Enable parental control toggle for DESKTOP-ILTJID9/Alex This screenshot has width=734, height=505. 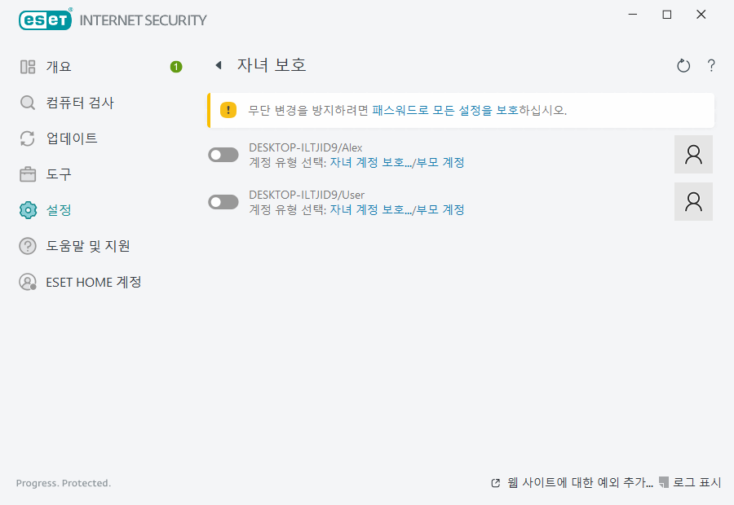(223, 155)
